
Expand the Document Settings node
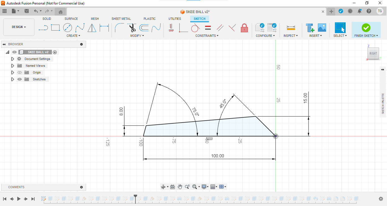point(12,59)
